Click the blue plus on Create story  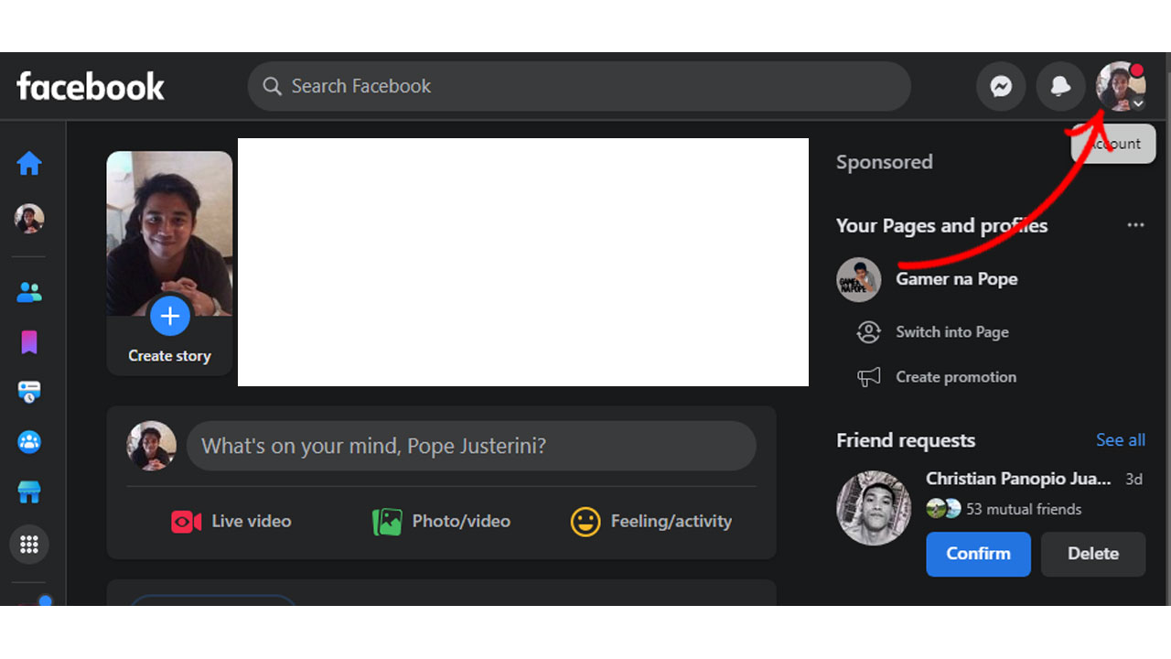pos(170,316)
